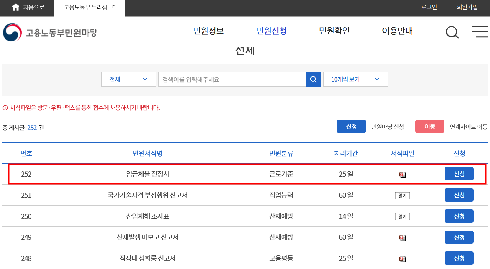Click the 민원서식명 column header

pyautogui.click(x=148, y=154)
